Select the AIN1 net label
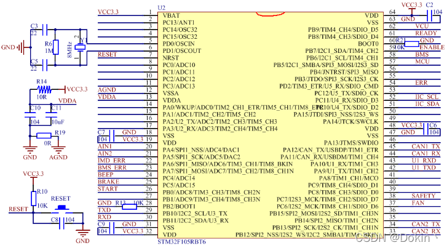This screenshot has height=248, width=447. 105,146
